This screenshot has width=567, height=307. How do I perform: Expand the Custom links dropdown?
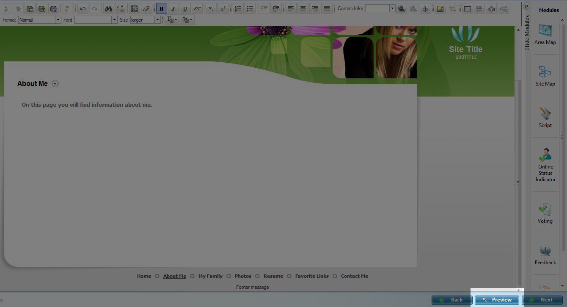coord(392,8)
